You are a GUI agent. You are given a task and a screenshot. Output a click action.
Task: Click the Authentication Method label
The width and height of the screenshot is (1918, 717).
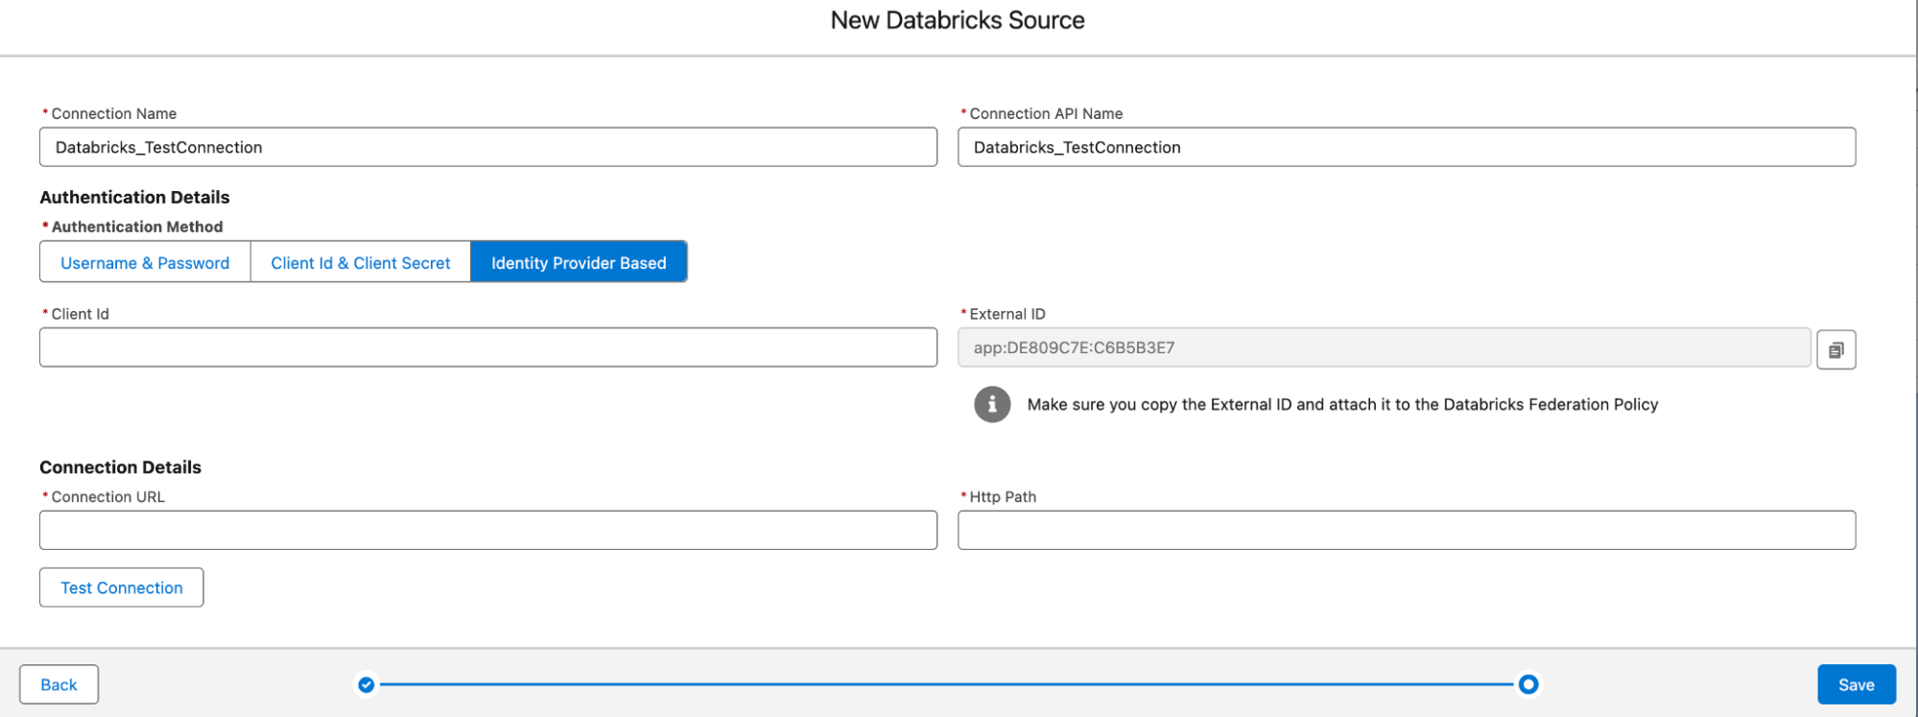click(x=136, y=227)
